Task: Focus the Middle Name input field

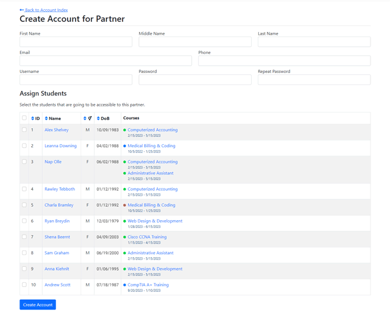Action: [x=195, y=42]
